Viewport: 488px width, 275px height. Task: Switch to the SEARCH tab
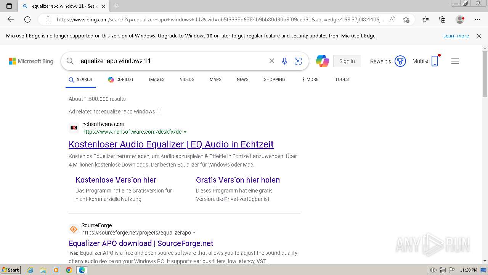[80, 79]
